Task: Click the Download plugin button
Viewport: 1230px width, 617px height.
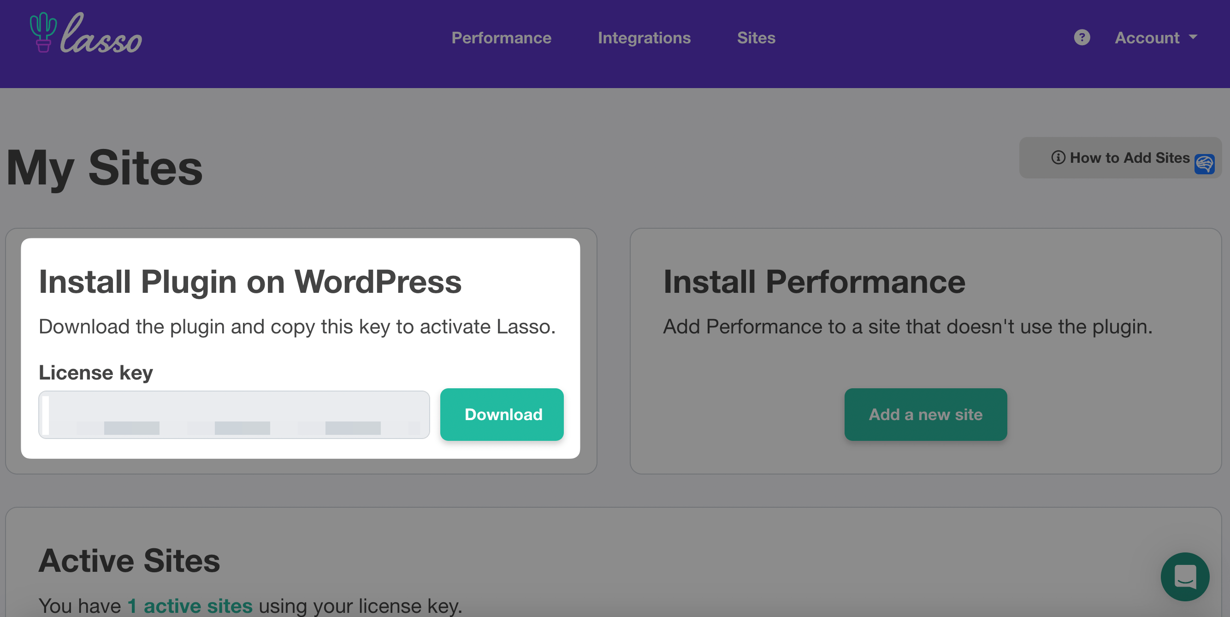Action: pyautogui.click(x=502, y=414)
